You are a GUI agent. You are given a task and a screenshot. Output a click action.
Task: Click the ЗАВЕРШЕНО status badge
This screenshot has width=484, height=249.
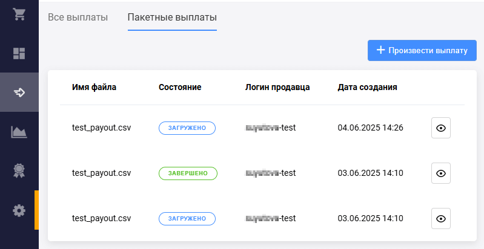(188, 173)
